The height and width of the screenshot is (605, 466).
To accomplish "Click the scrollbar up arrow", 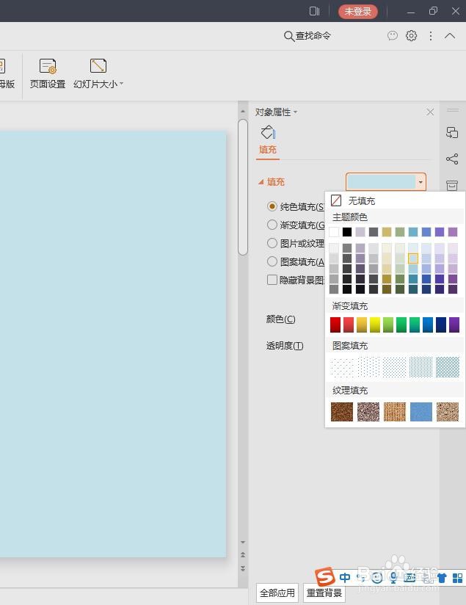I will click(x=243, y=112).
